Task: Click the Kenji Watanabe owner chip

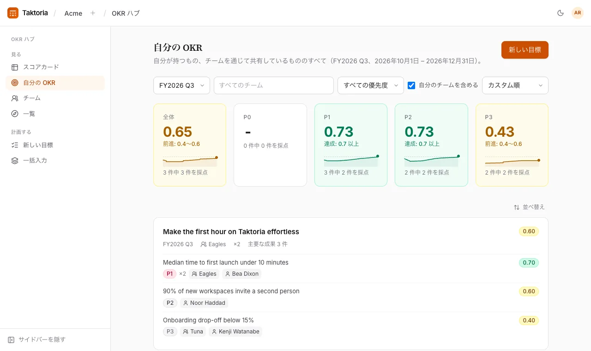Action: 235,332
